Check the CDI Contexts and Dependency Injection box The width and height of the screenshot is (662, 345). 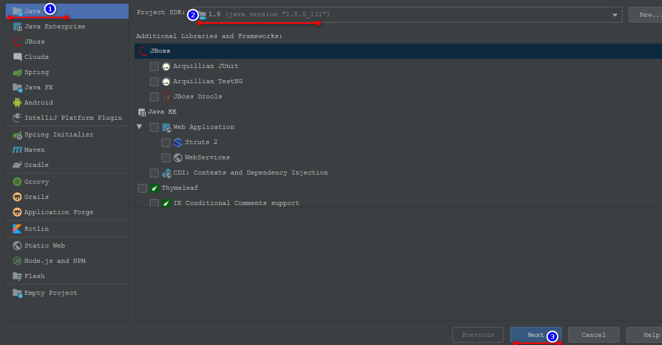pyautogui.click(x=154, y=172)
